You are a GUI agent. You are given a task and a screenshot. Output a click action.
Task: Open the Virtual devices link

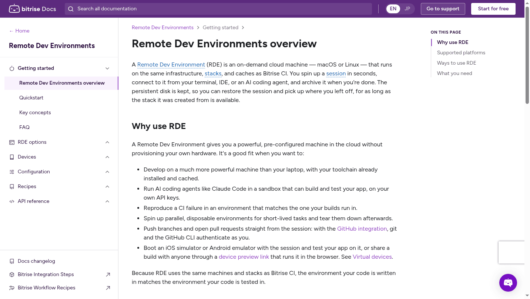coord(372,257)
